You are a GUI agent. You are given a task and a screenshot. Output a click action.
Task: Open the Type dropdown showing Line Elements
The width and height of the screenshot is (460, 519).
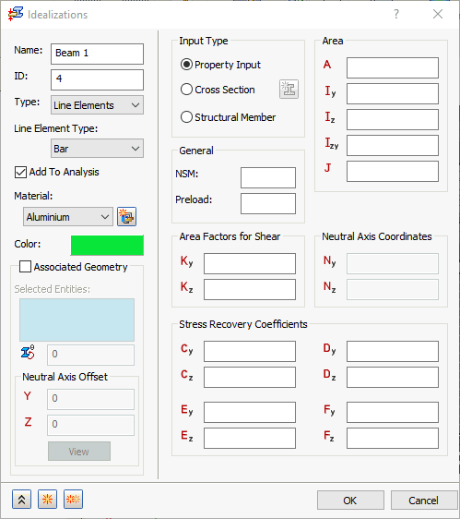click(97, 105)
